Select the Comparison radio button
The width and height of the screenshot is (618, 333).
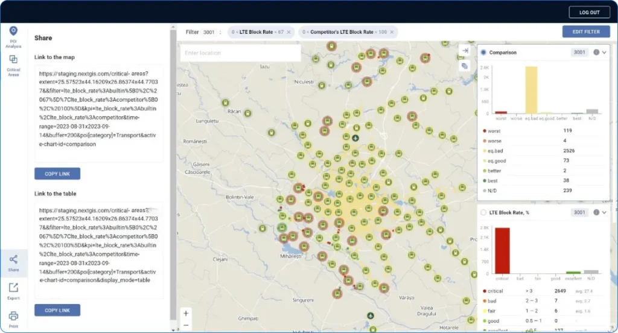click(483, 52)
